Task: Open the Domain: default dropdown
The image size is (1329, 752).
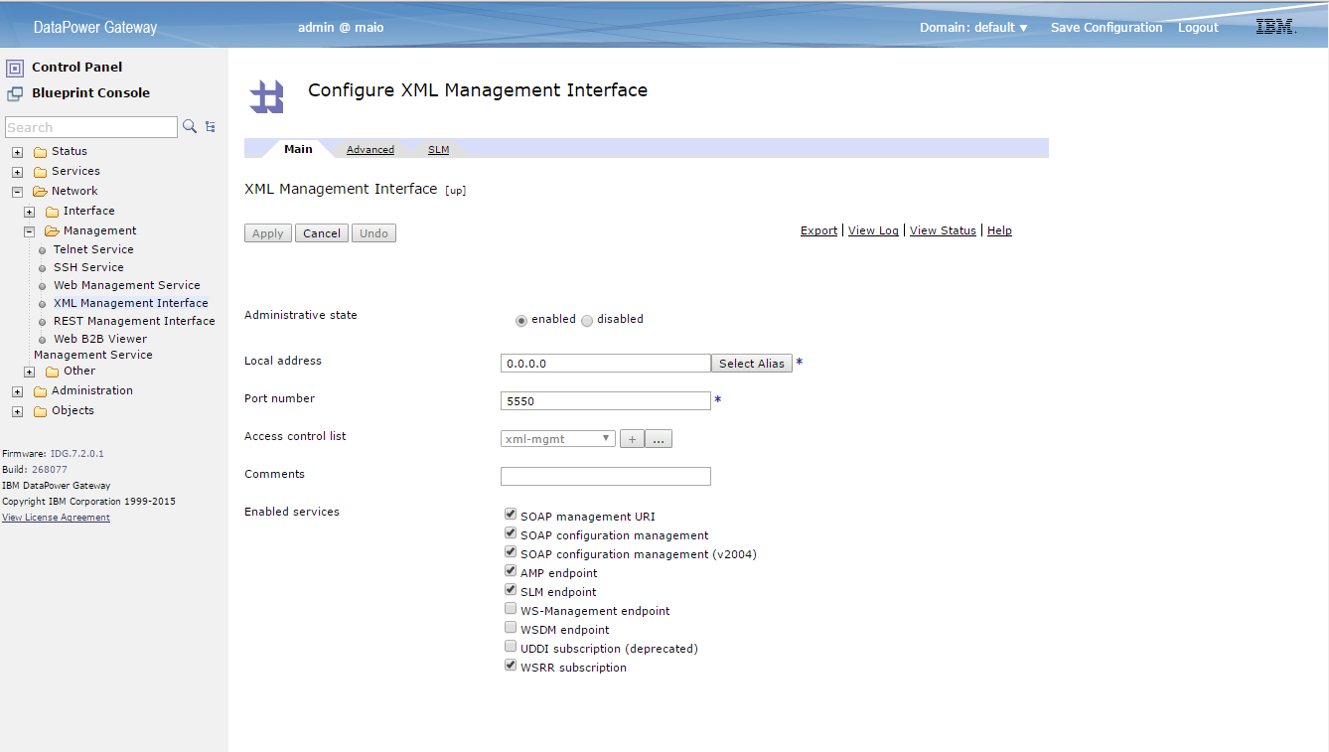Action: click(x=973, y=28)
